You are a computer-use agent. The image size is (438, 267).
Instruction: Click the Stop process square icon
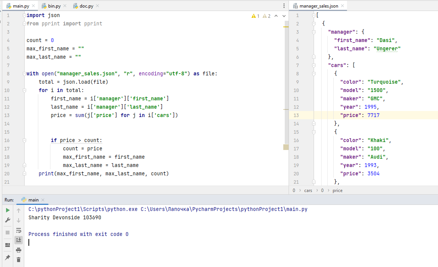click(8, 232)
